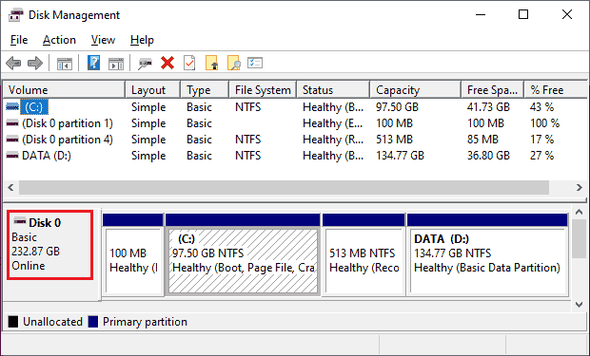Click the Back arrow toolbar icon
This screenshot has width=590, height=356.
coord(13,63)
